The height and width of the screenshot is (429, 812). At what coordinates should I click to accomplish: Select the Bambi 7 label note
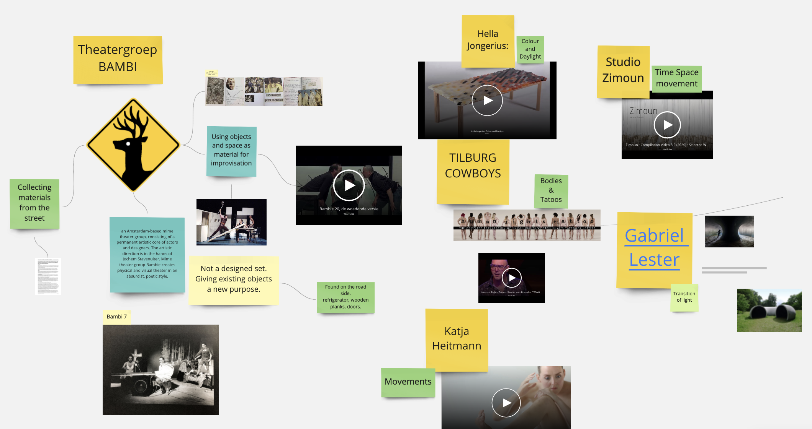(116, 317)
